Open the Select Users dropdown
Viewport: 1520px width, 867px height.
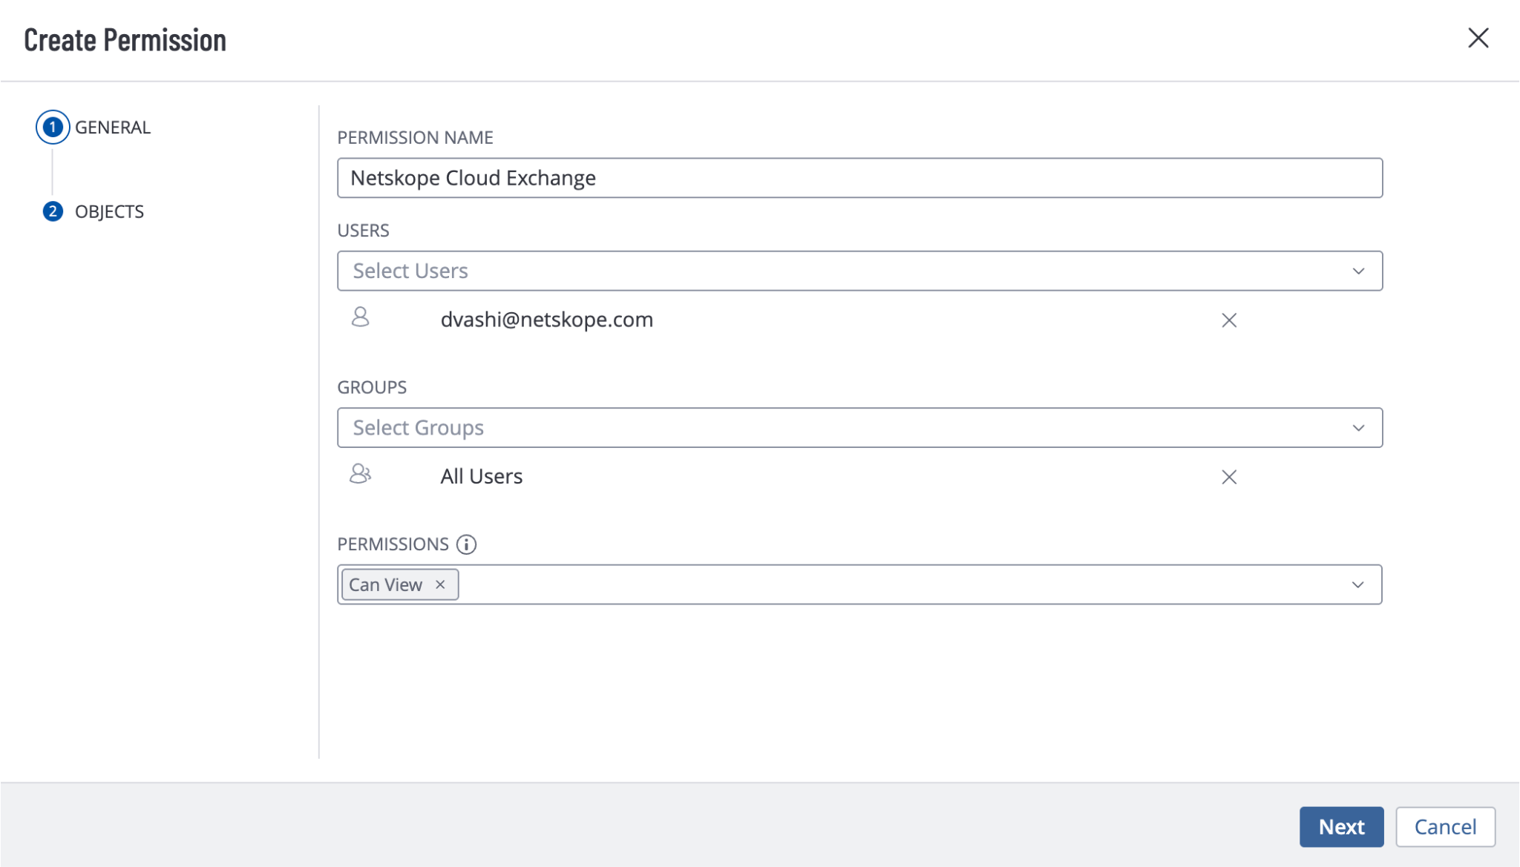tap(859, 271)
